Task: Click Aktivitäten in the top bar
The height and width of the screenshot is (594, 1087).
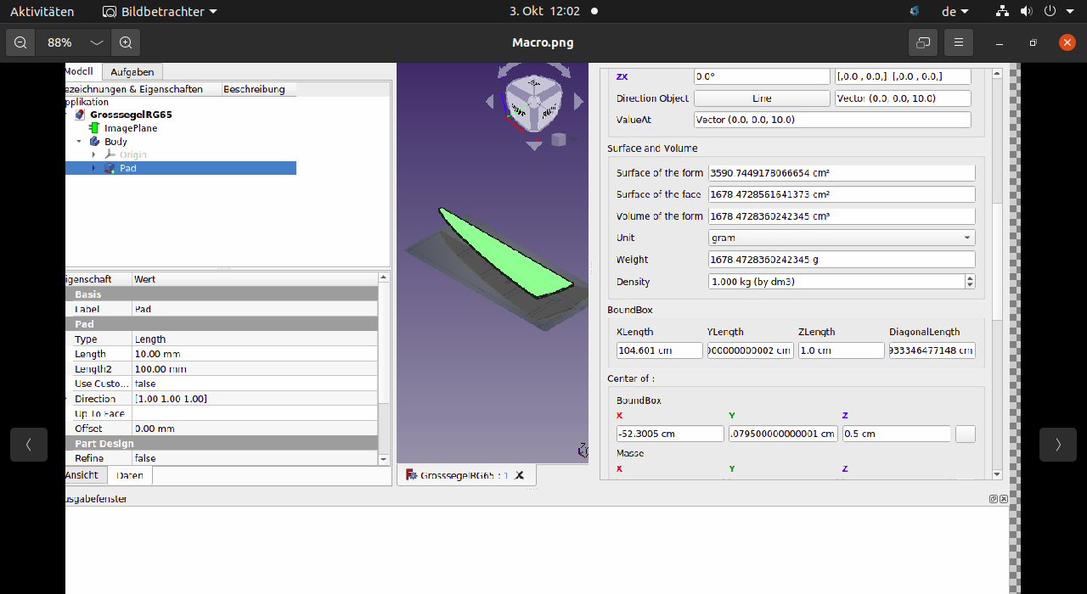Action: coord(42,12)
